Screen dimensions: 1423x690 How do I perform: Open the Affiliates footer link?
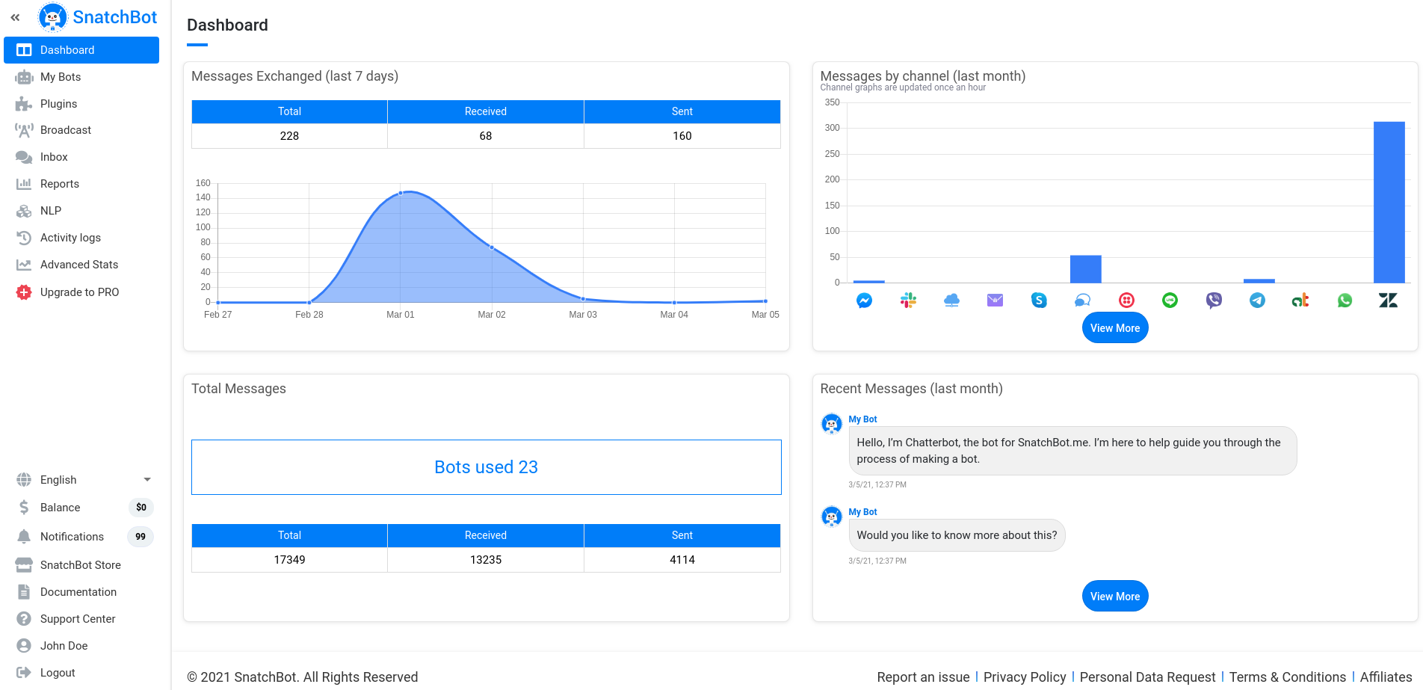pos(1386,677)
